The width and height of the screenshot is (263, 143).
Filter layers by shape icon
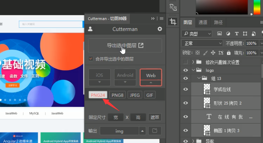245,34
